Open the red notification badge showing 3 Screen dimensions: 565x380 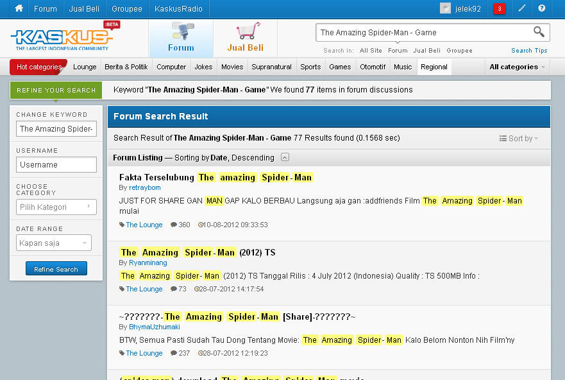(x=499, y=8)
